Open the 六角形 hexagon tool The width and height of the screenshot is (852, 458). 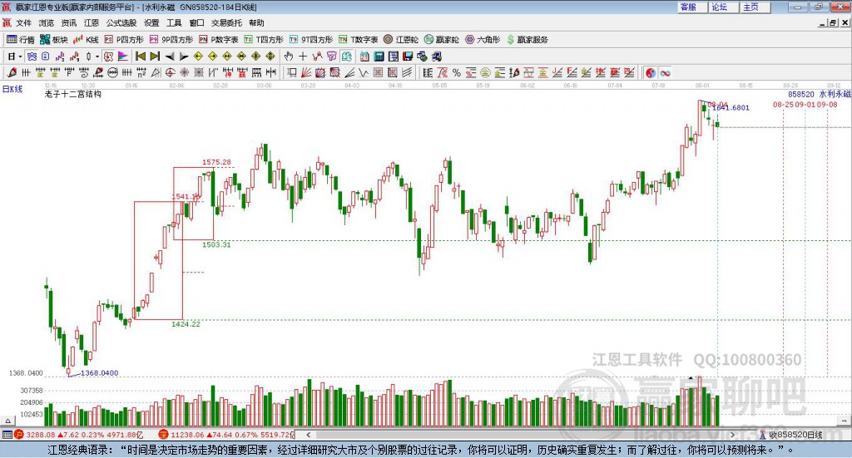[483, 40]
